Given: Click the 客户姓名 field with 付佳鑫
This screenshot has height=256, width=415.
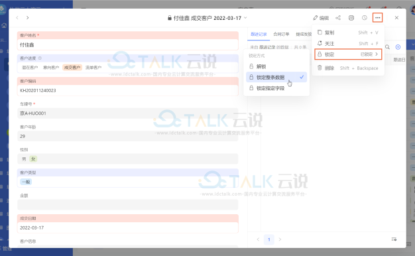Looking at the screenshot, I should (x=128, y=44).
